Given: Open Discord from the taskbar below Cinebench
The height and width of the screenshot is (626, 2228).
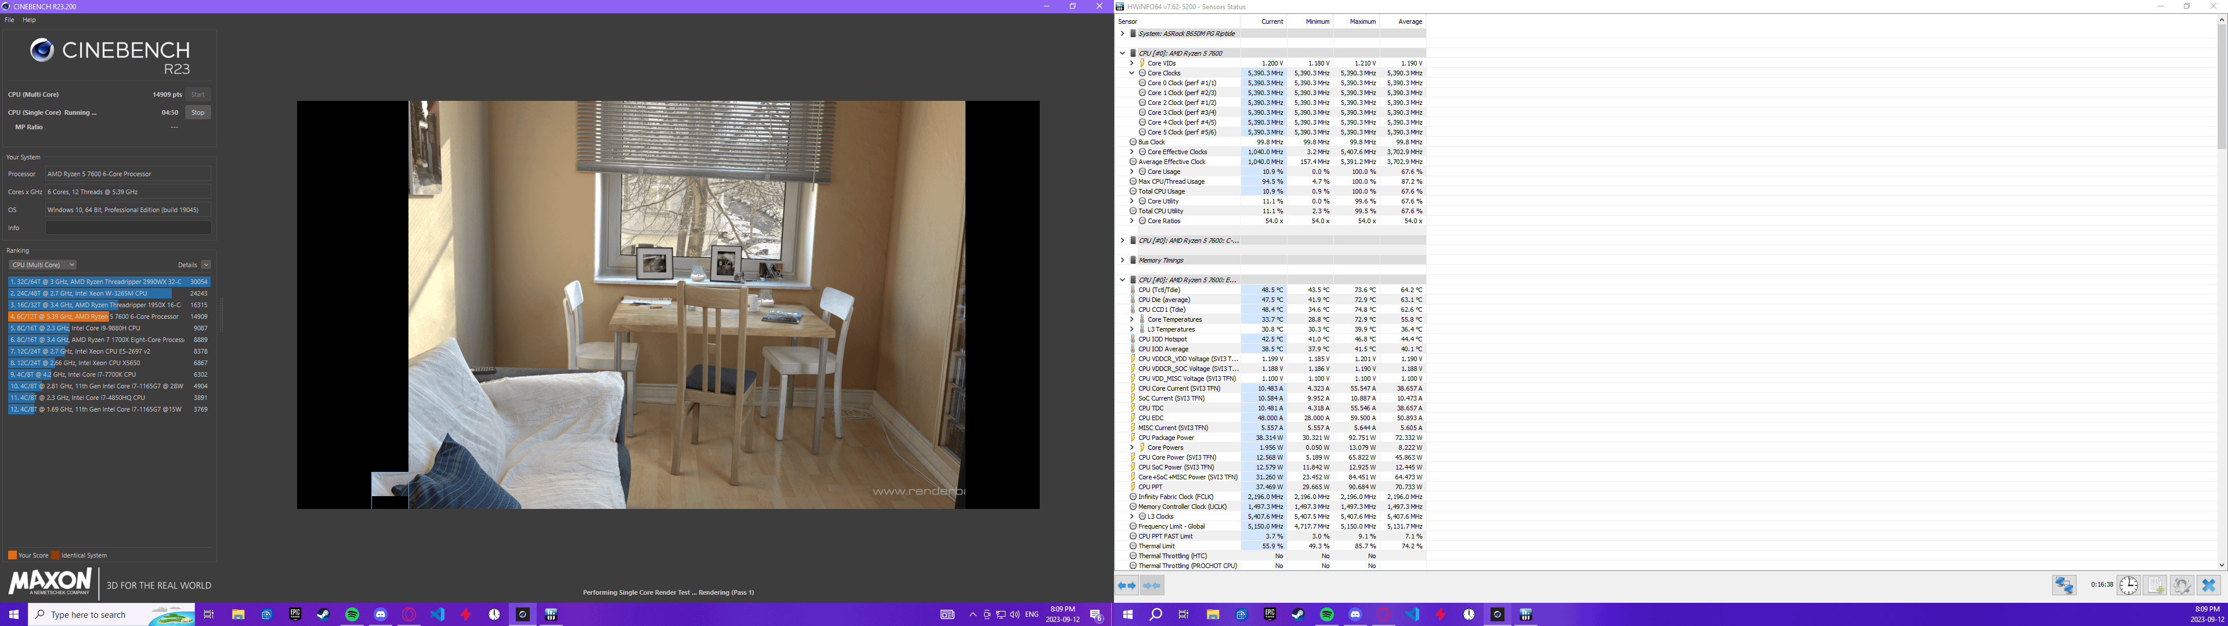Looking at the screenshot, I should [x=381, y=615].
